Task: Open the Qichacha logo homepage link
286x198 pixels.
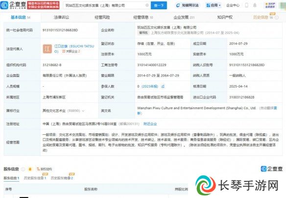Action: 13,5
